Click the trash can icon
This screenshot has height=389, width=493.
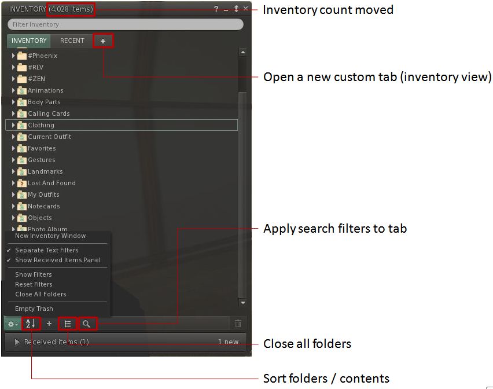click(238, 324)
